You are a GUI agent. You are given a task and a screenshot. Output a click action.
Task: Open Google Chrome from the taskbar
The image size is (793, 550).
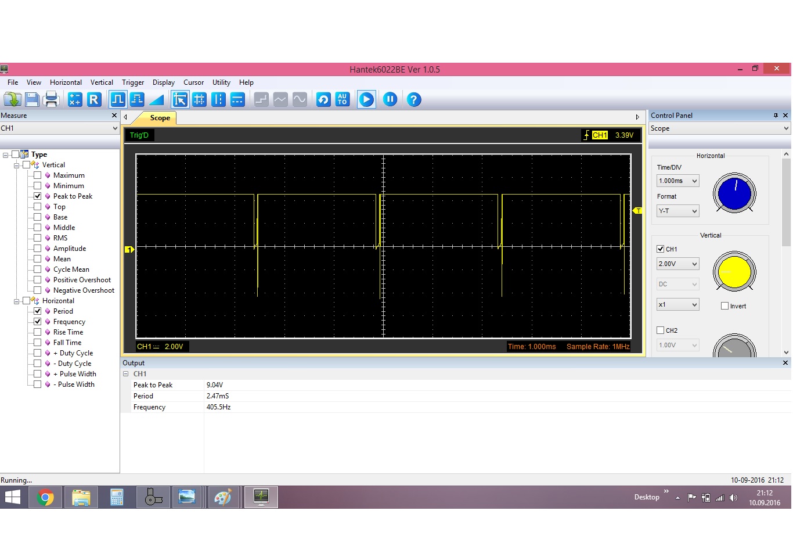click(45, 498)
